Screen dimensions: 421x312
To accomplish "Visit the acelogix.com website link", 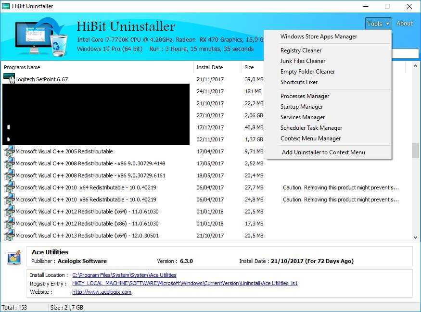I will pyautogui.click(x=102, y=292).
